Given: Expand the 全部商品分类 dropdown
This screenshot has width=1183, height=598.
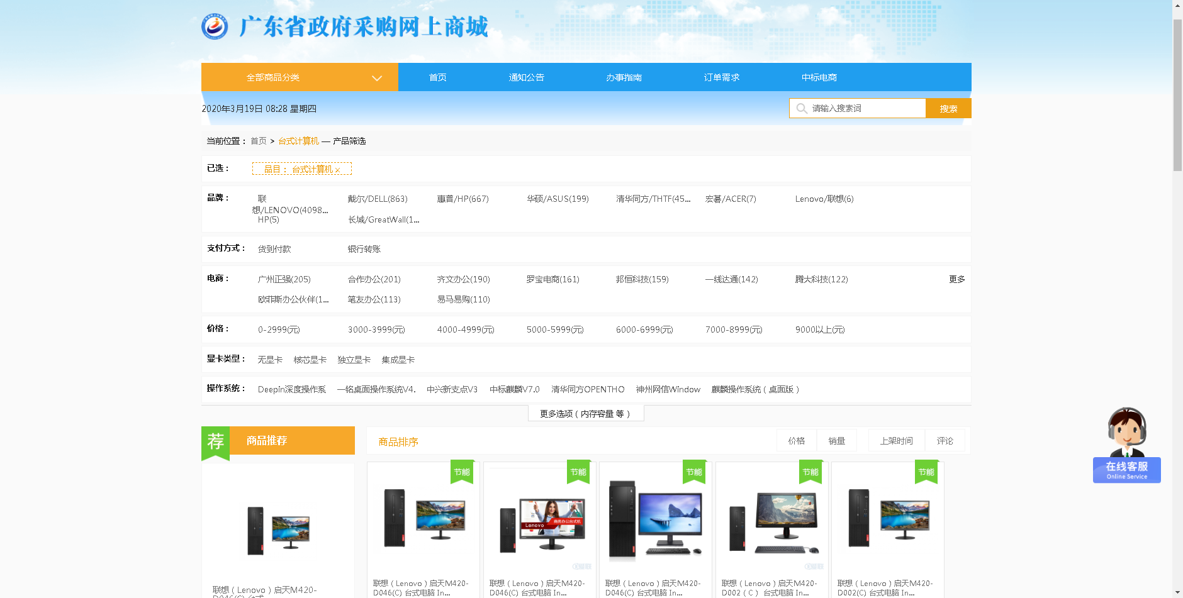Looking at the screenshot, I should coord(300,77).
